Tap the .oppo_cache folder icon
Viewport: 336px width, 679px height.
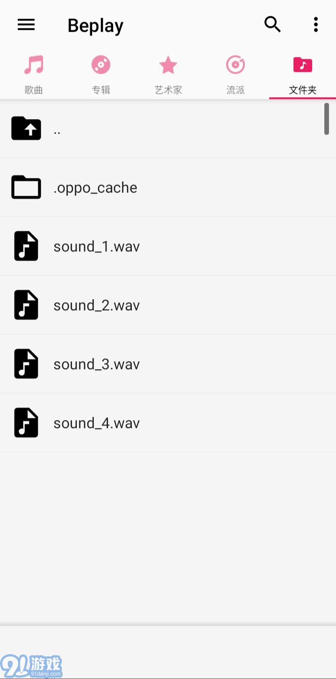[26, 187]
